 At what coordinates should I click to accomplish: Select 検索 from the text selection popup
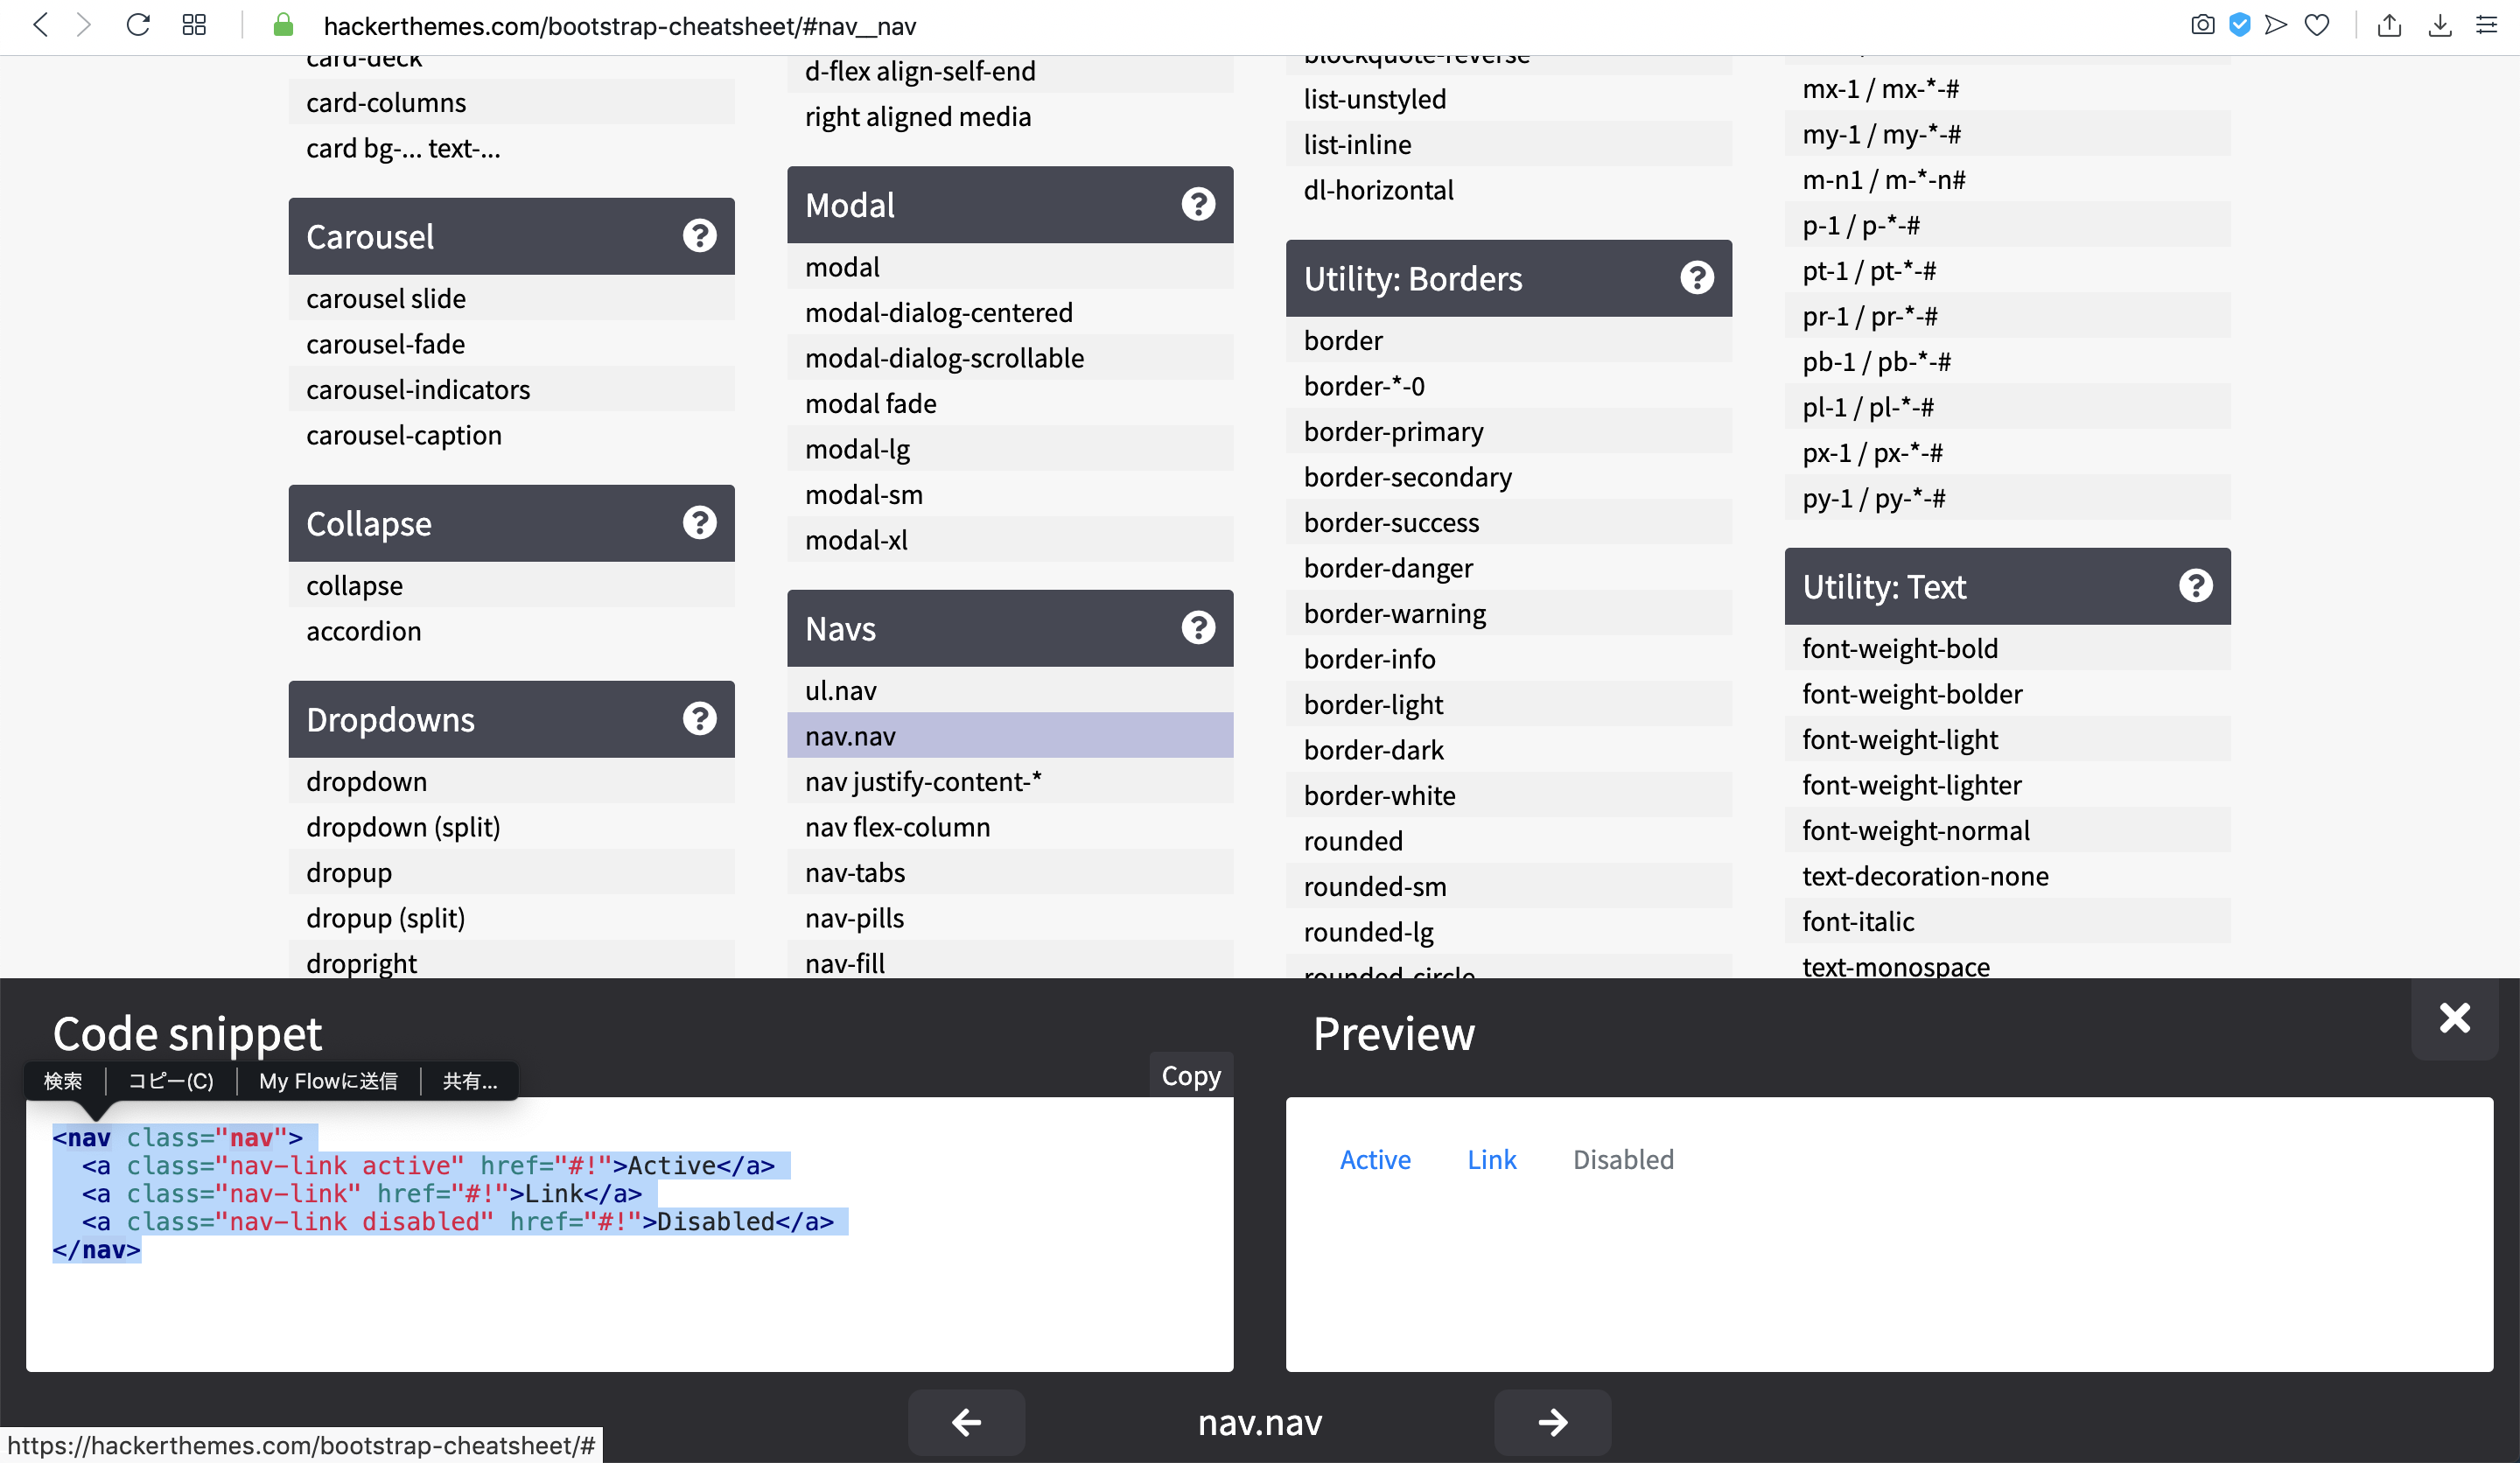pyautogui.click(x=63, y=1081)
